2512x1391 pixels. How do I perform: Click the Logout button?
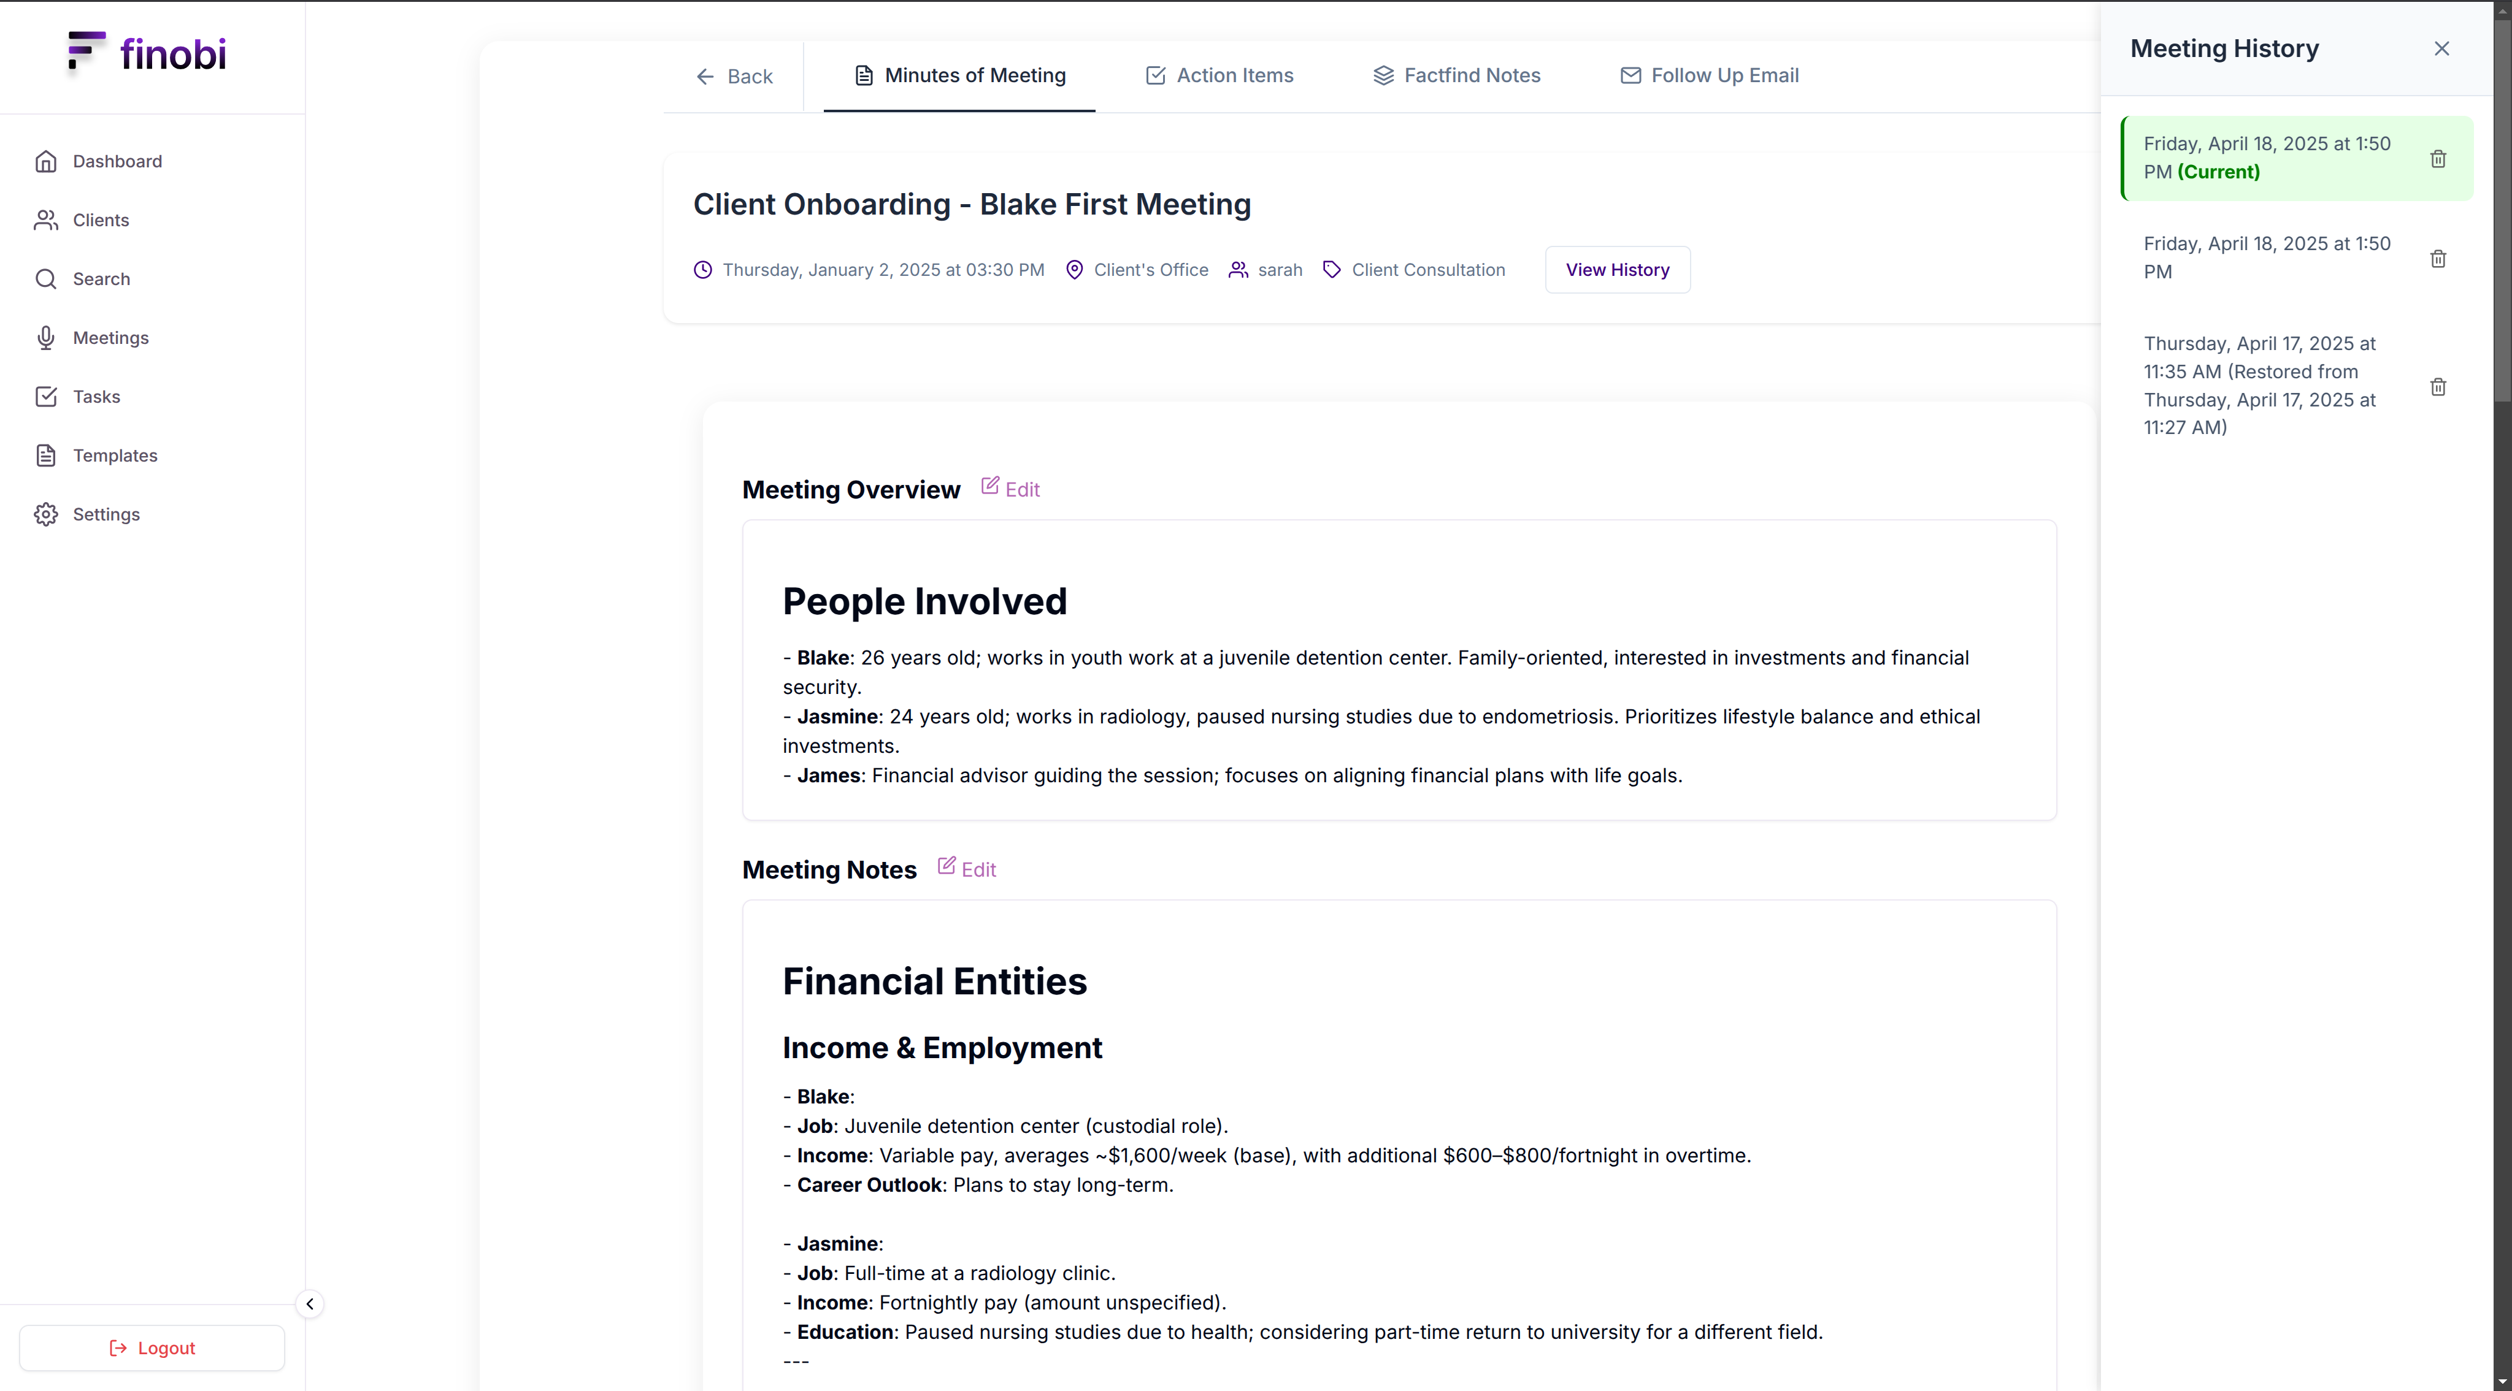152,1348
